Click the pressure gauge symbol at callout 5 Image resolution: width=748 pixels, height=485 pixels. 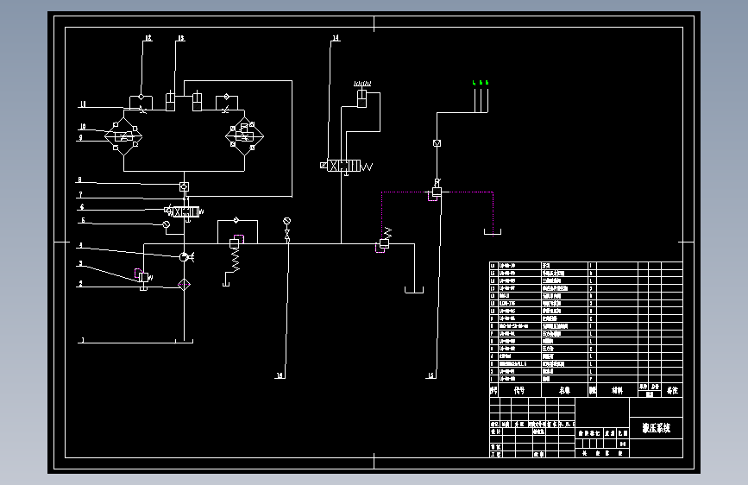(x=166, y=224)
